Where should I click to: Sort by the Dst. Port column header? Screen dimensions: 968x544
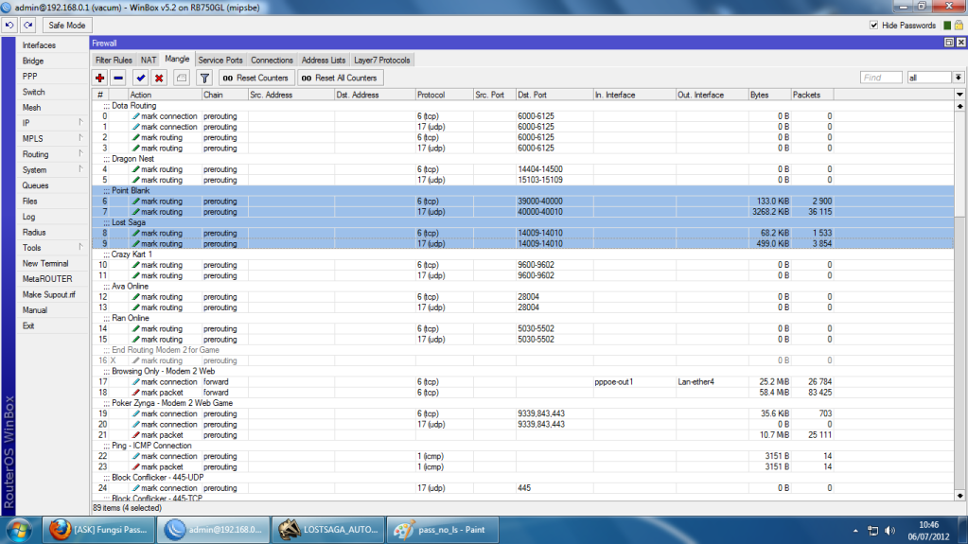tap(554, 96)
